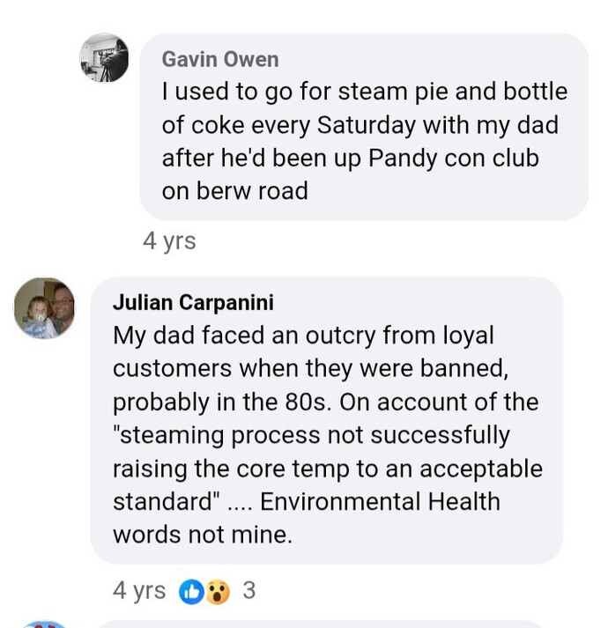Tap the partially visible comment bubble at bottom

click(321, 625)
